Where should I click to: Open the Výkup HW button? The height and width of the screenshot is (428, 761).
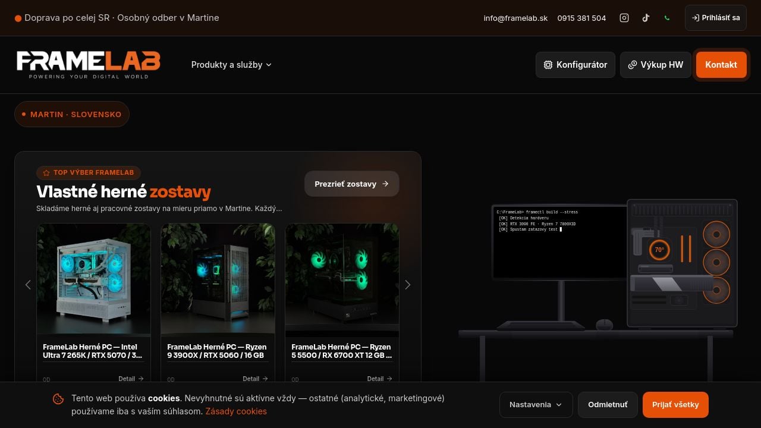(x=656, y=65)
